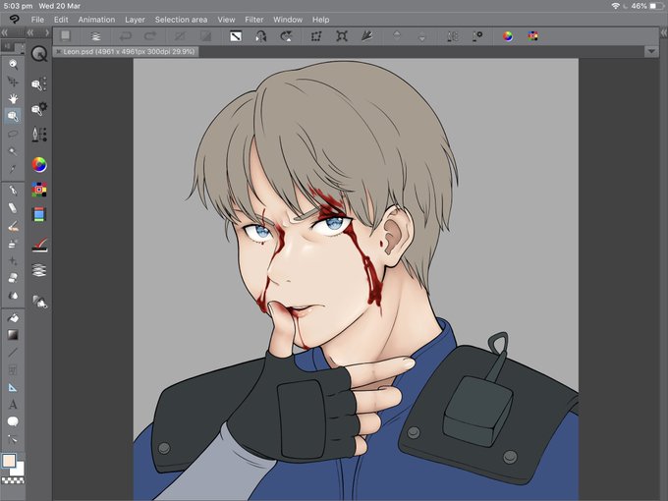The width and height of the screenshot is (668, 501).
Task: Click the 5:03 pm clock text
Action: click(x=18, y=6)
